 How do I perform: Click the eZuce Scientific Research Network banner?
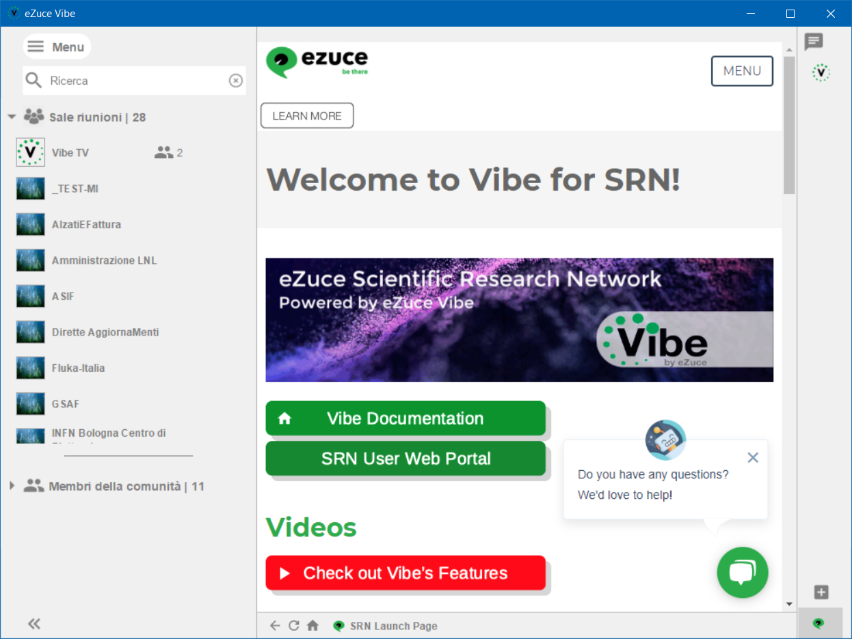[x=520, y=320]
